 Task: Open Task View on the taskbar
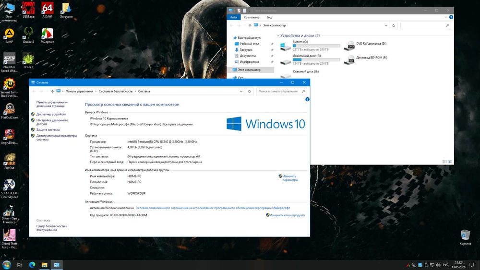click(x=19, y=265)
